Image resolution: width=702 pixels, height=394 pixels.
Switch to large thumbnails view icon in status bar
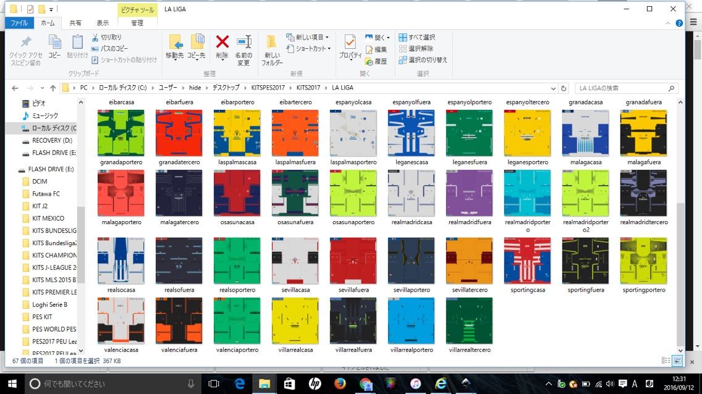677,361
